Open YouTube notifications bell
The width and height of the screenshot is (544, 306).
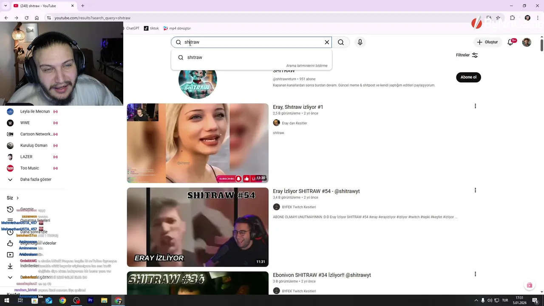coord(510,42)
